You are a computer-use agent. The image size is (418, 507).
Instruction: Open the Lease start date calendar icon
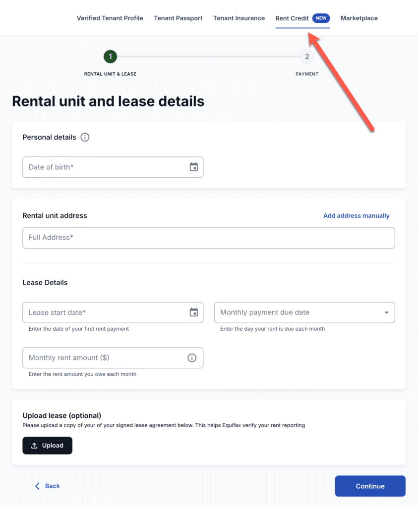click(x=194, y=312)
